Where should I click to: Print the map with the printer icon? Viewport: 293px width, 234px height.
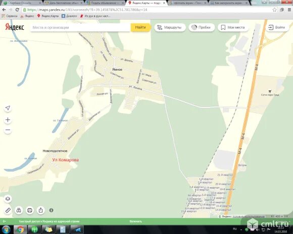click(x=30, y=210)
